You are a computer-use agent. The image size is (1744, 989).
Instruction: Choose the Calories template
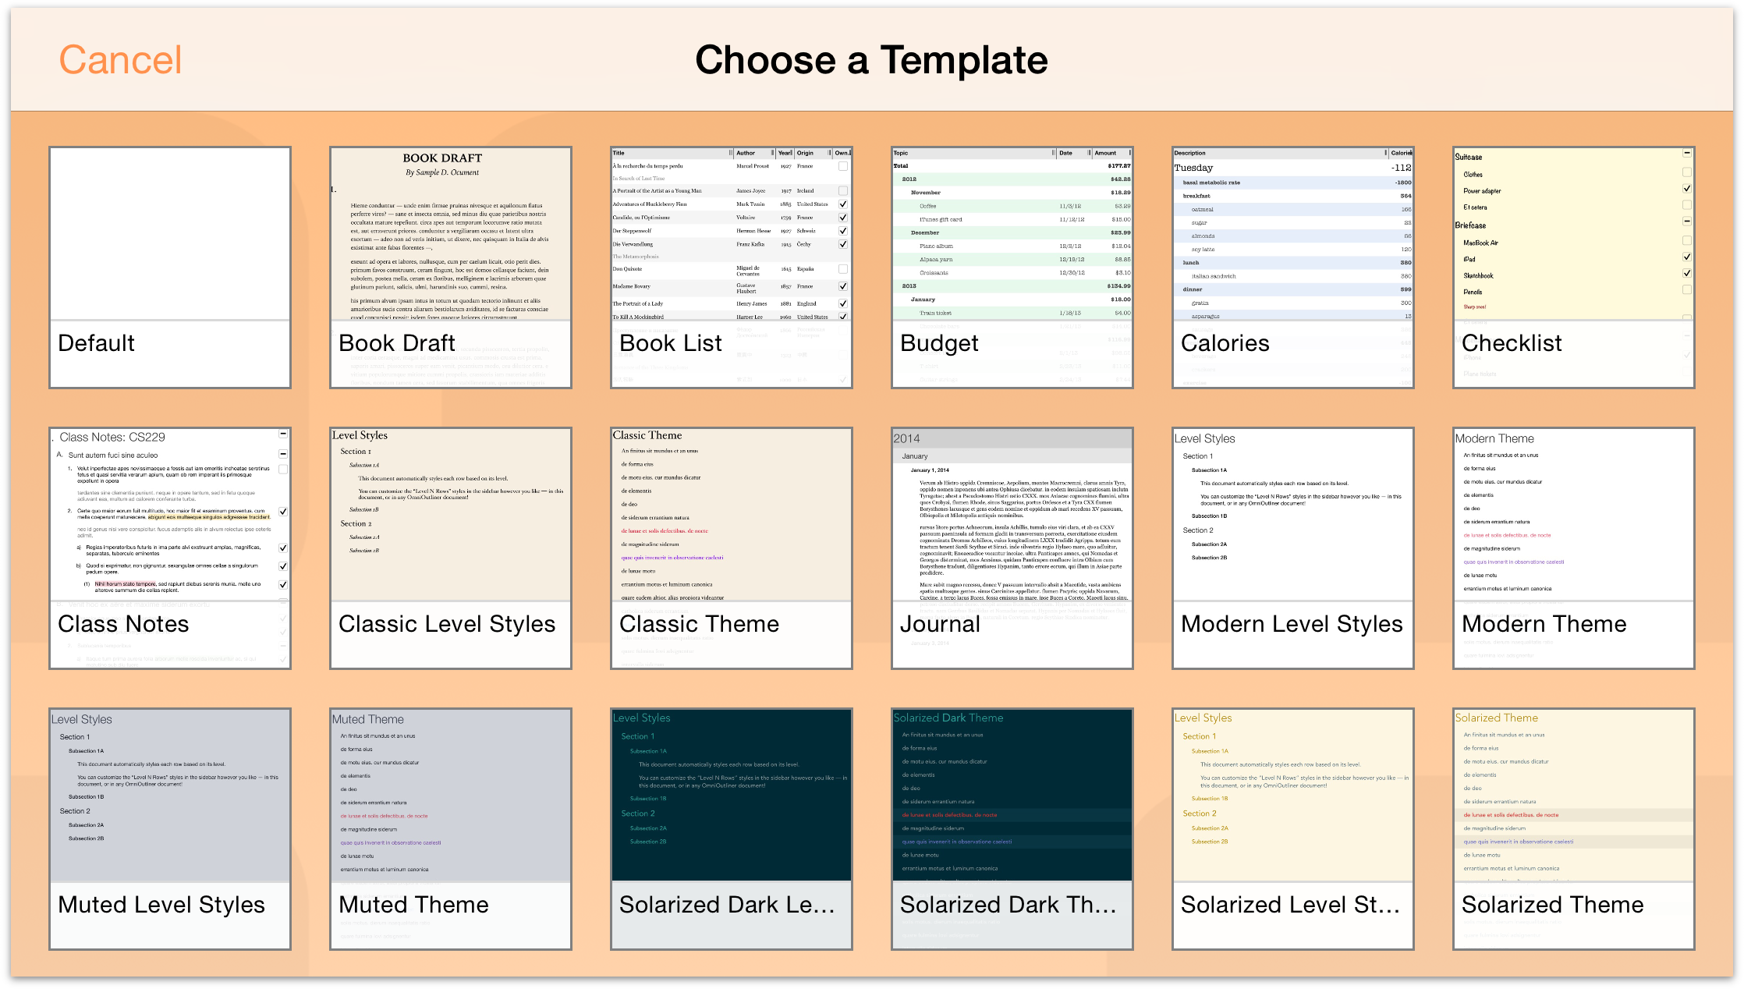coord(1293,268)
